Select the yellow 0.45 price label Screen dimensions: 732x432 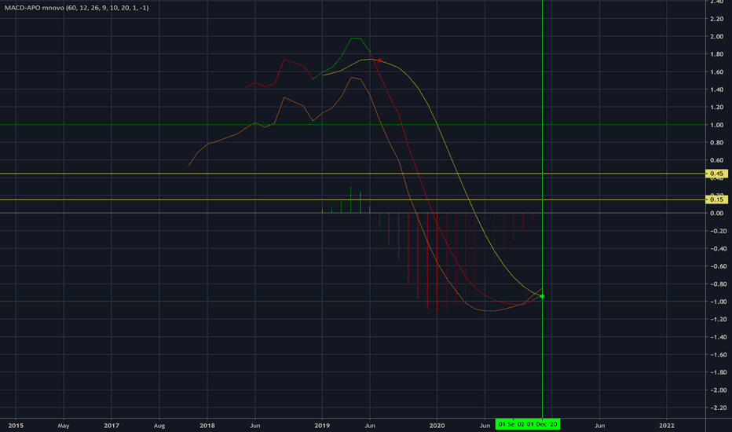716,174
